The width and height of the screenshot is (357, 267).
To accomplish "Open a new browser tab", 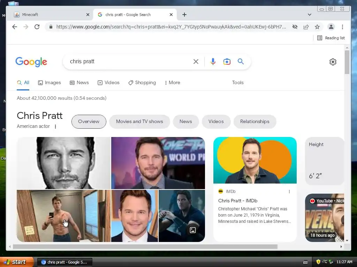I will tap(184, 15).
